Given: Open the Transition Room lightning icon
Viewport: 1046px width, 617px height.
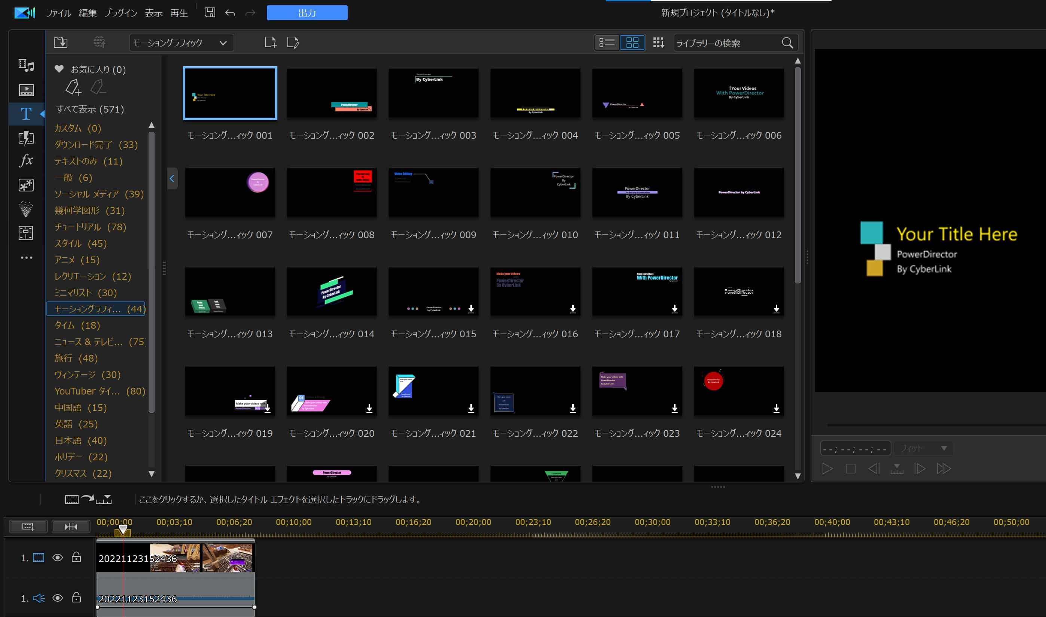Looking at the screenshot, I should tap(26, 138).
